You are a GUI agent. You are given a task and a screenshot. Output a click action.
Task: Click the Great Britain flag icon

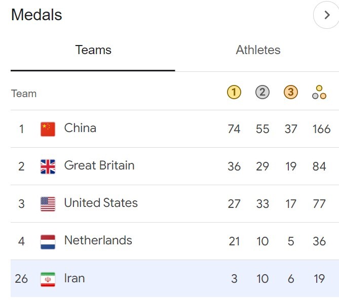48,166
